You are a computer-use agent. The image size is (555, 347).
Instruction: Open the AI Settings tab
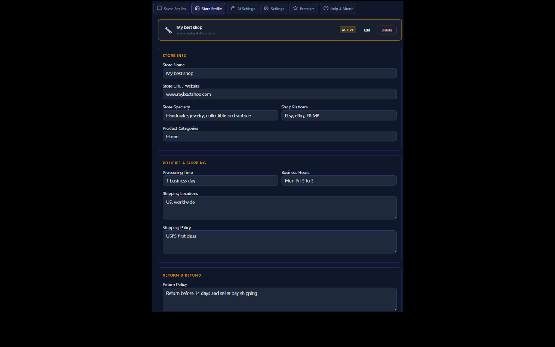pyautogui.click(x=243, y=9)
